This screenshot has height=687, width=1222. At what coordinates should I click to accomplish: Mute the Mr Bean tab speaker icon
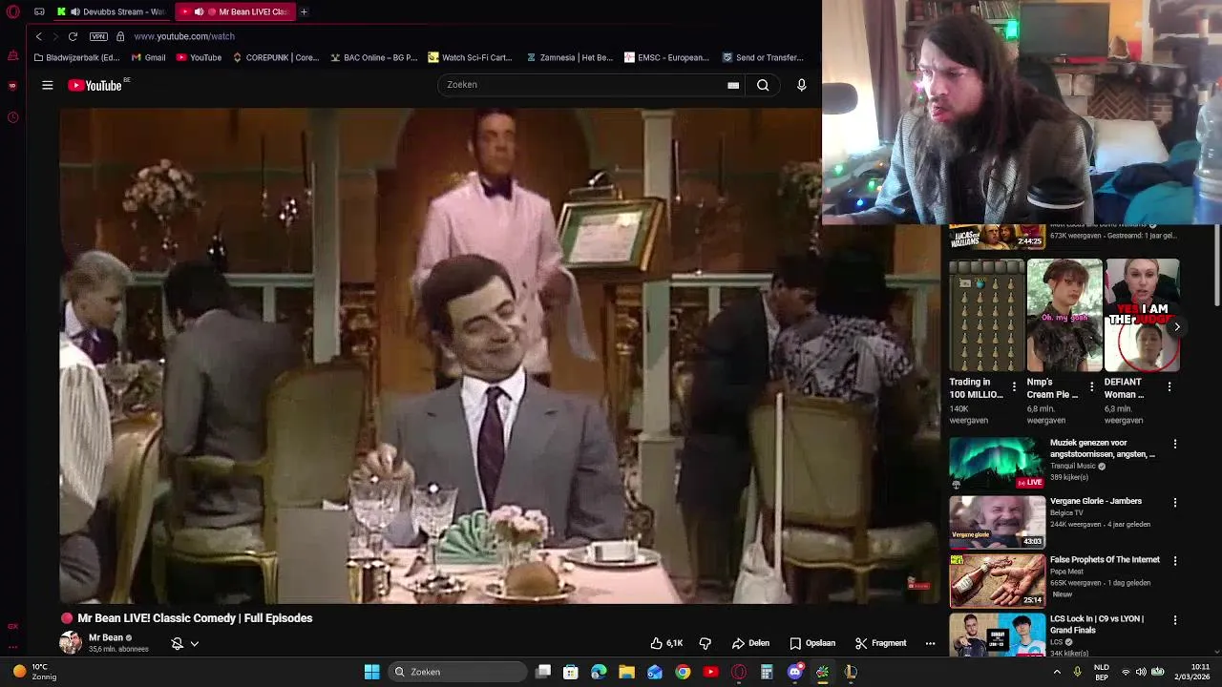coord(199,11)
